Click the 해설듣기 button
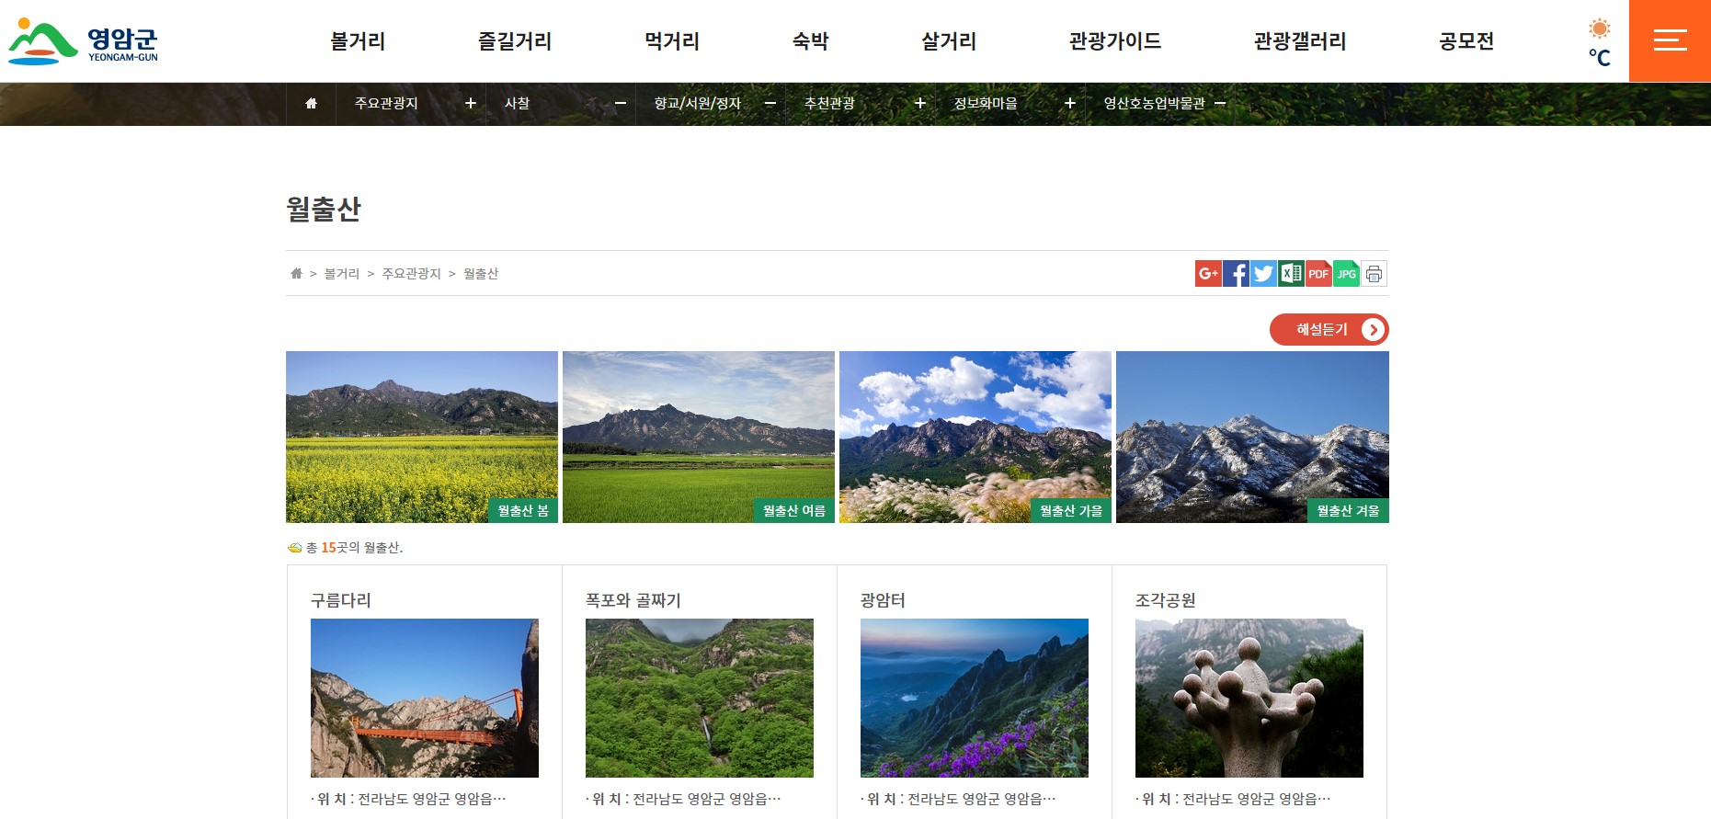The height and width of the screenshot is (819, 1711). click(x=1329, y=330)
